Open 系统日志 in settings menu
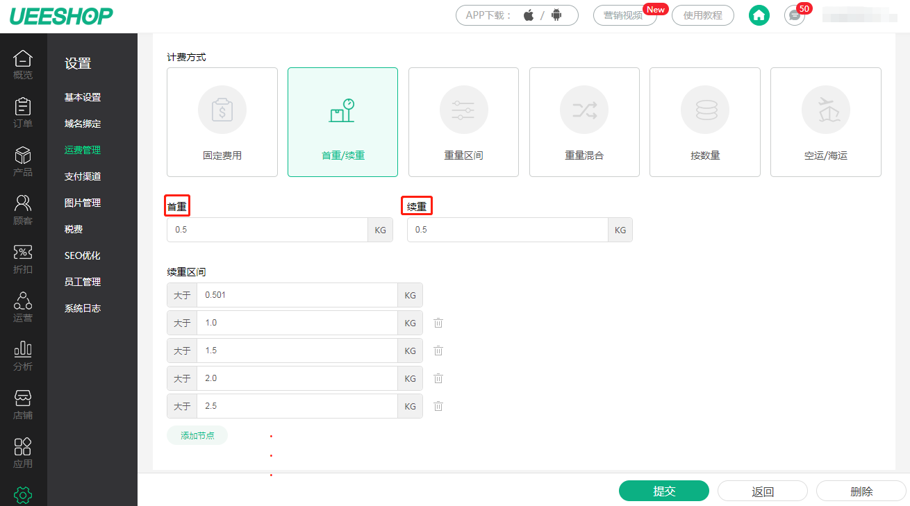The image size is (910, 506). click(x=83, y=308)
